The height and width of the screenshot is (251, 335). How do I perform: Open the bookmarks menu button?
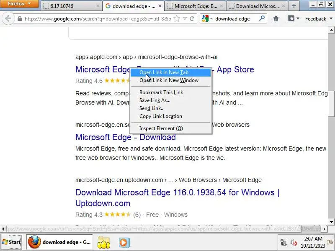293,19
